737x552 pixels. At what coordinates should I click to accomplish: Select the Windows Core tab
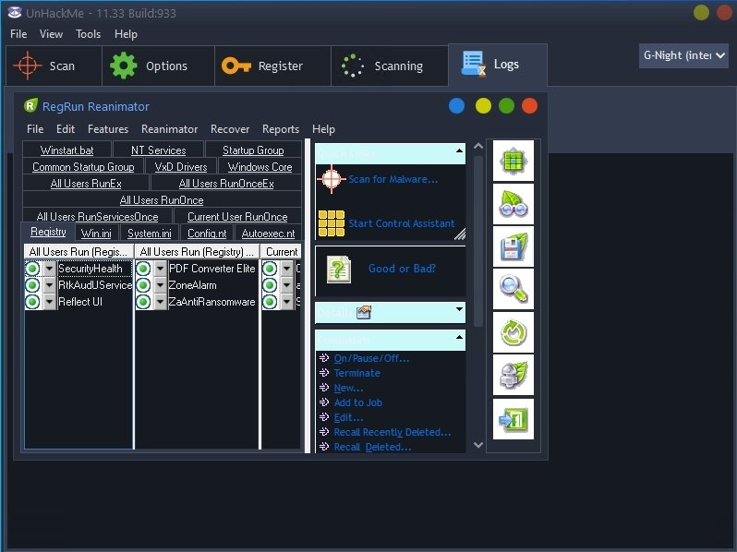(260, 167)
